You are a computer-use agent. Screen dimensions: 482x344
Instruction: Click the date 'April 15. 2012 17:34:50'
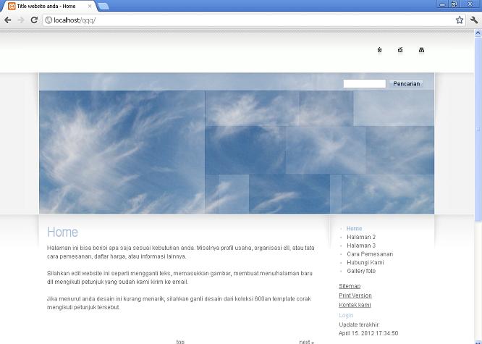tap(368, 333)
